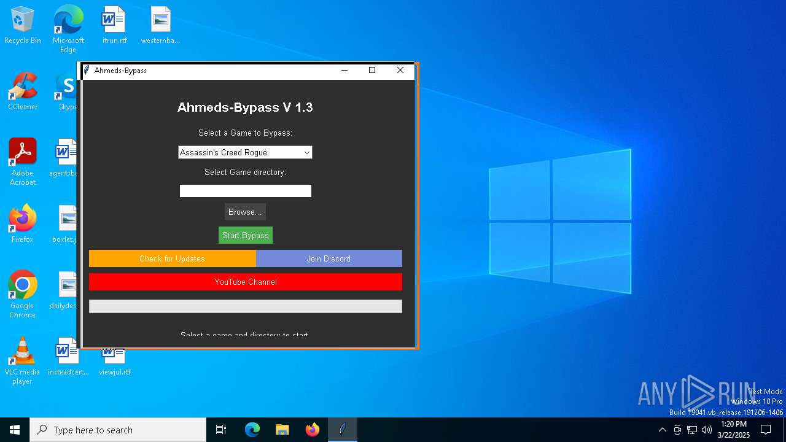The width and height of the screenshot is (786, 442).
Task: Click the red YouTube Channel button
Action: (x=246, y=282)
